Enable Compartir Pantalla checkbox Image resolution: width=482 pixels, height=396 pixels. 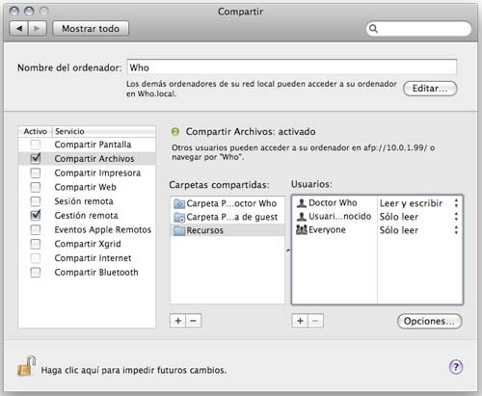pos(36,145)
